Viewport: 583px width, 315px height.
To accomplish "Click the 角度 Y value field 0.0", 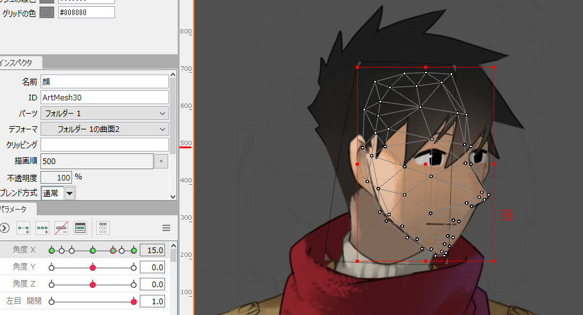I will point(152,268).
